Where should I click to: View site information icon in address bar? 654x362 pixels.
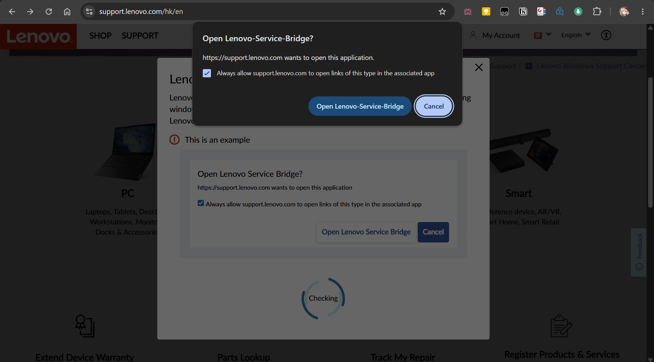click(x=89, y=12)
